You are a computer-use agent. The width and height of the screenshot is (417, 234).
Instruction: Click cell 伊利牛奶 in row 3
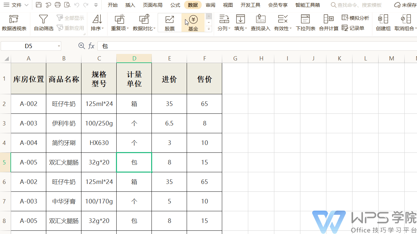pyautogui.click(x=64, y=123)
